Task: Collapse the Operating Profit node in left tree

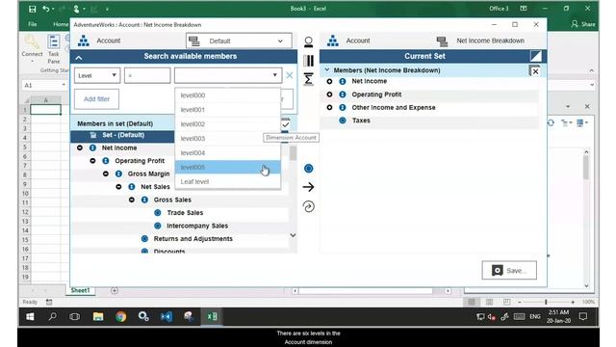Action: point(92,161)
